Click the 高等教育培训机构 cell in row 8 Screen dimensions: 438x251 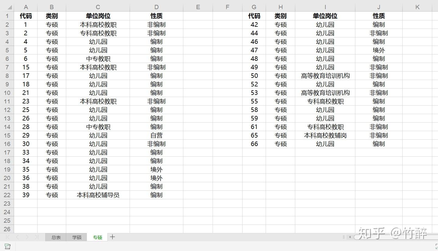point(325,76)
